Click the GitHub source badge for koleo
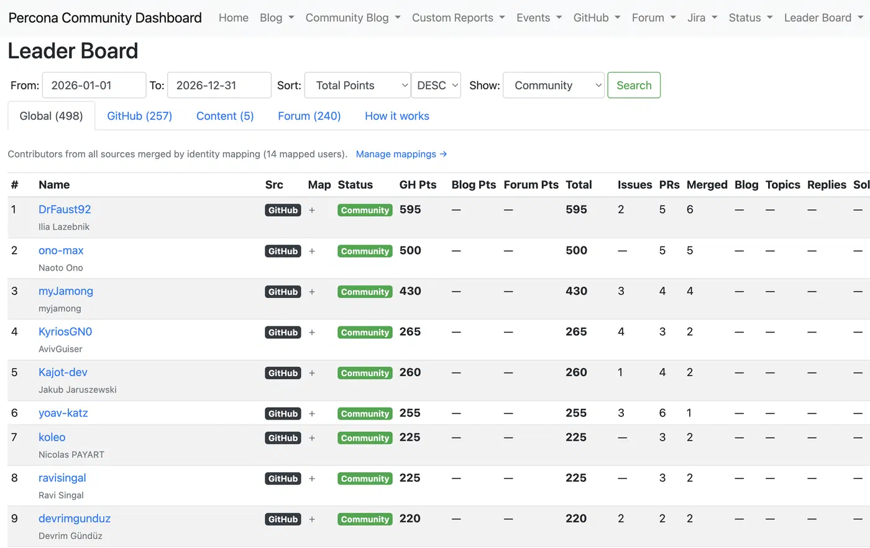The image size is (870, 548). click(x=283, y=438)
